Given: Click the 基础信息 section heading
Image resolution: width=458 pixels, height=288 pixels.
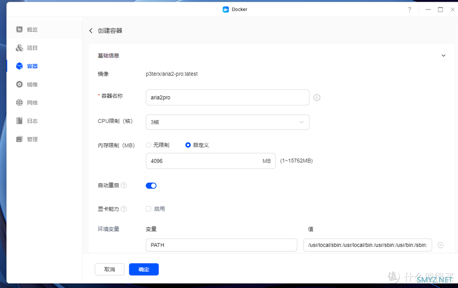Looking at the screenshot, I should click(109, 55).
